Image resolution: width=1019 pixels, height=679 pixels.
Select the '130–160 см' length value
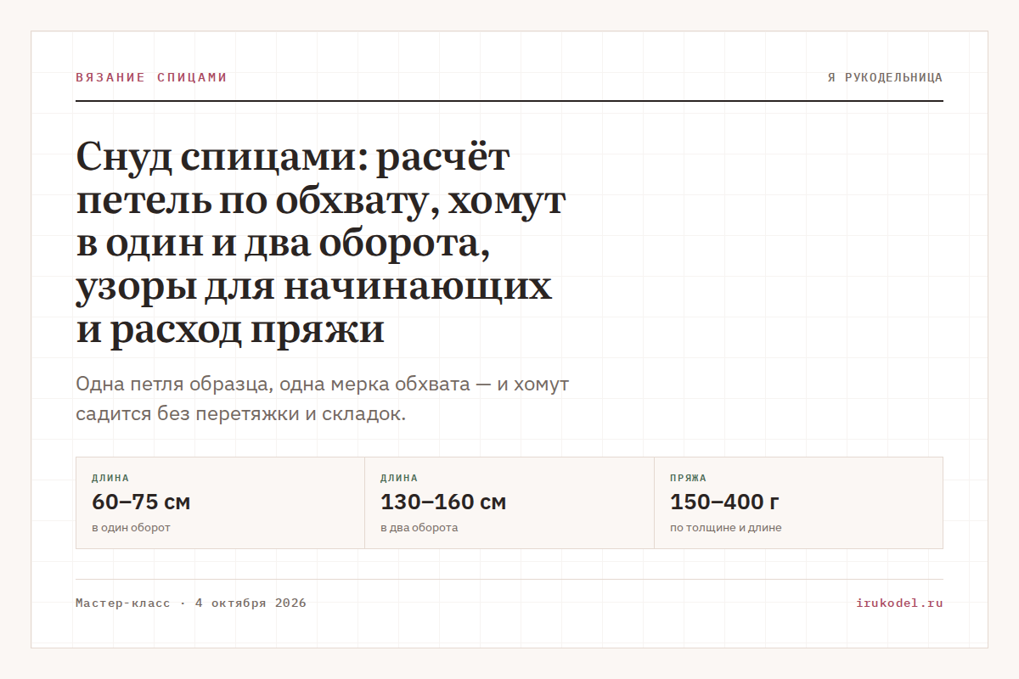point(443,502)
